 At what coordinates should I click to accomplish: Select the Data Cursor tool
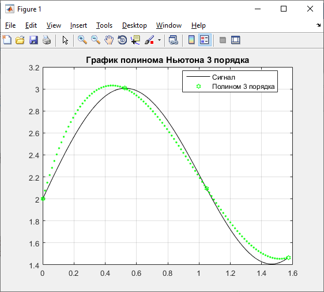(x=135, y=40)
